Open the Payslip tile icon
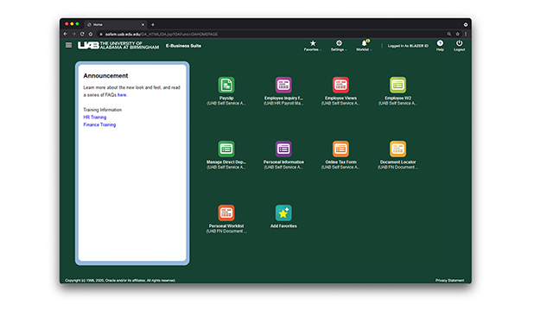Viewport: 553px width, 311px height. [x=226, y=85]
